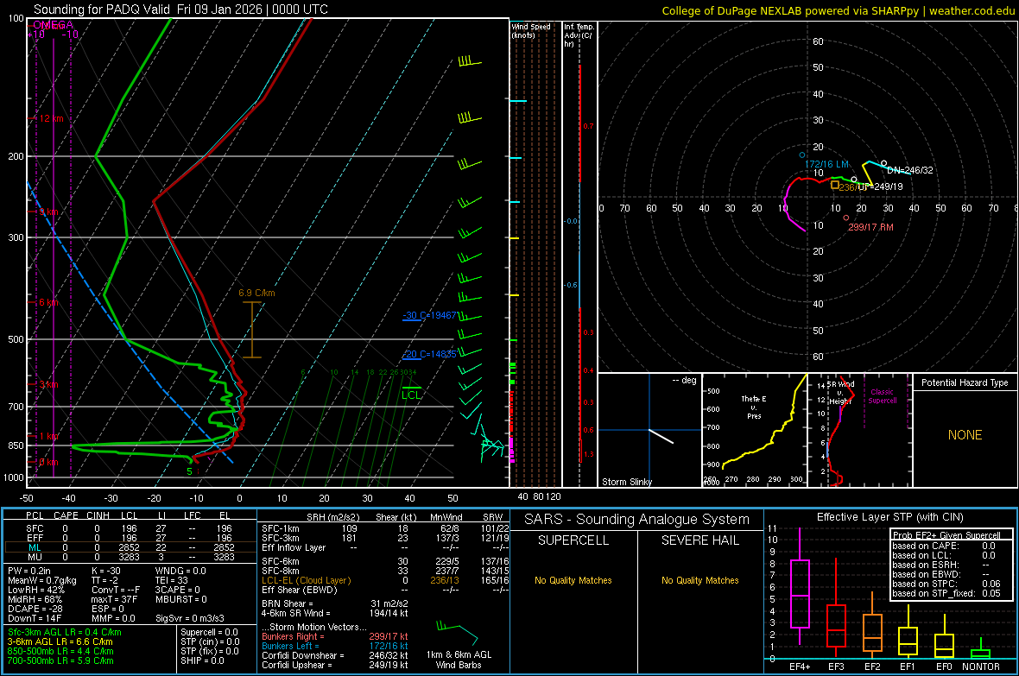The height and width of the screenshot is (676, 1019).
Task: Click the SR Wind v. Height inset label
Action: coord(840,393)
